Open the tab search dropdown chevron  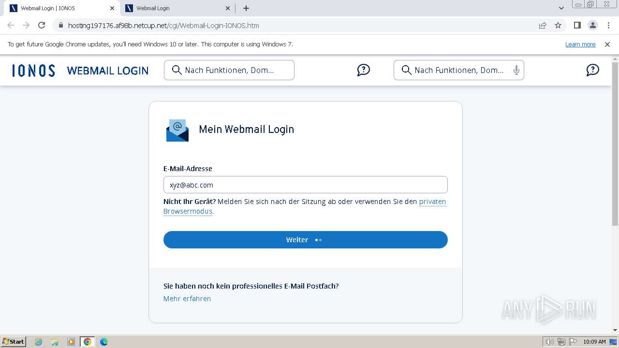(x=561, y=8)
